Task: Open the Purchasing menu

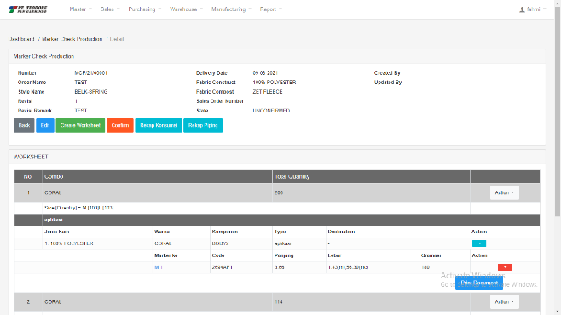Action: tap(145, 9)
